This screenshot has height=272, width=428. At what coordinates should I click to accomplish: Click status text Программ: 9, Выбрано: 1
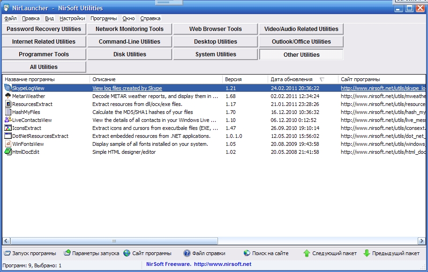[32, 265]
